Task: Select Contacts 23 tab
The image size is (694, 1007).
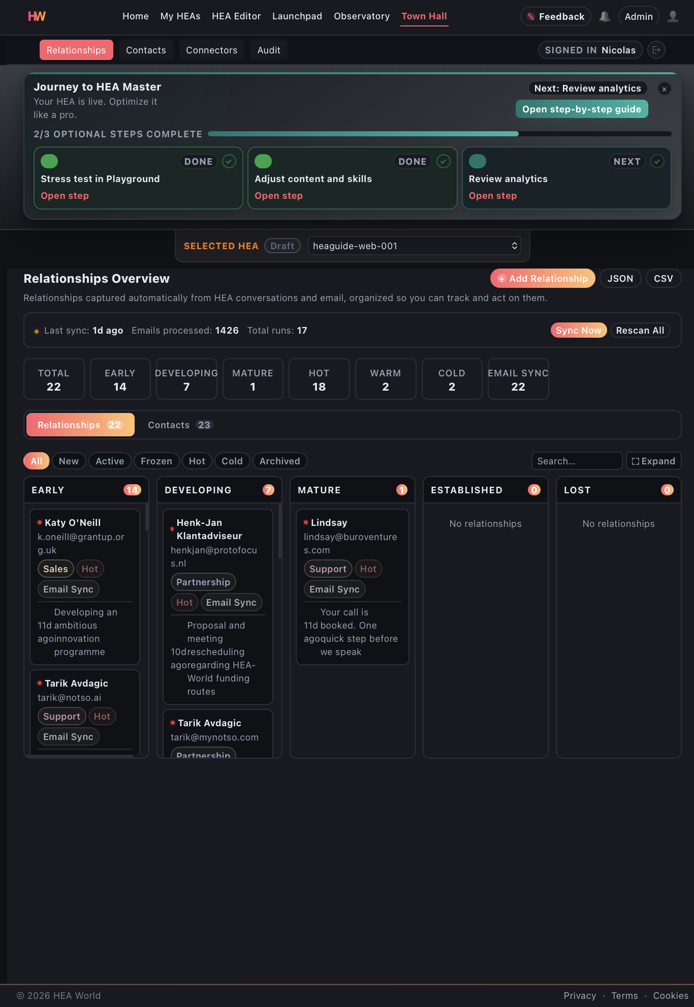Action: [180, 425]
